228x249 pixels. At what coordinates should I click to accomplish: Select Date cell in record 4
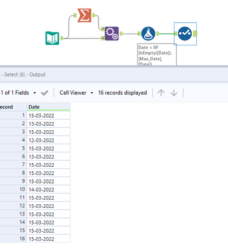49,140
